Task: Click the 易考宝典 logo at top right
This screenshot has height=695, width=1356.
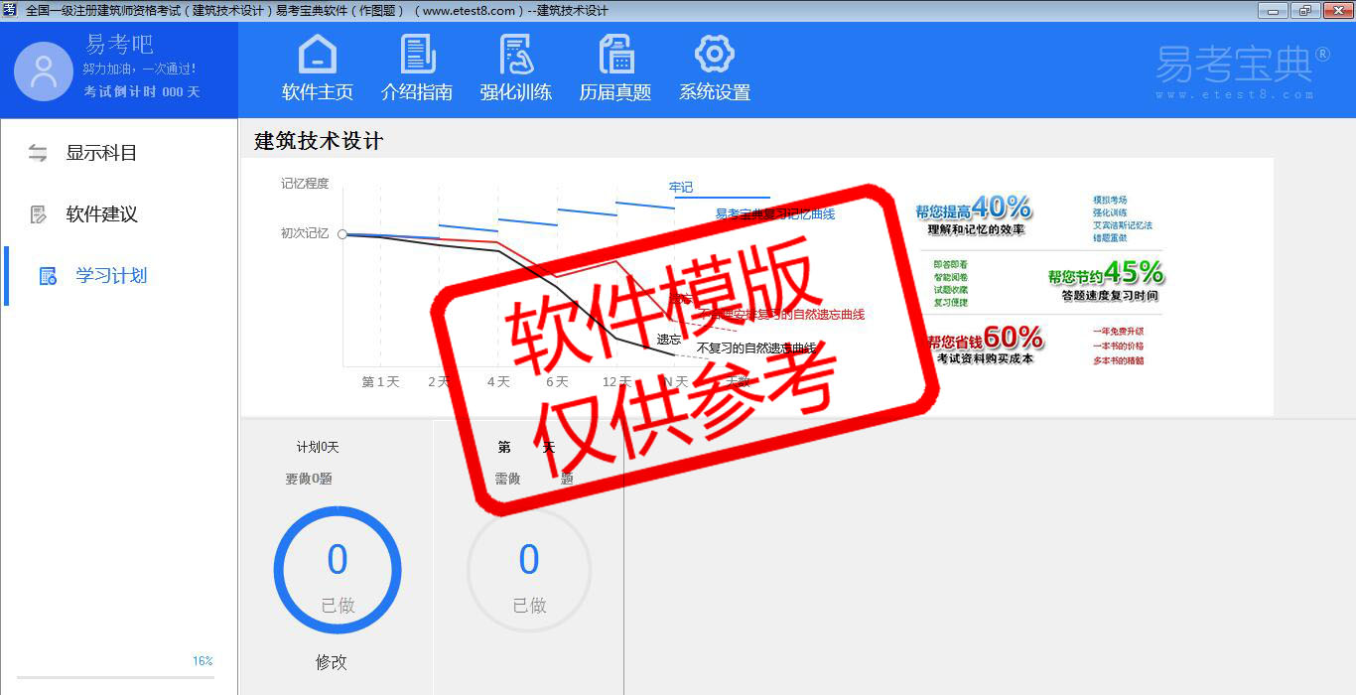Action: tap(1243, 69)
